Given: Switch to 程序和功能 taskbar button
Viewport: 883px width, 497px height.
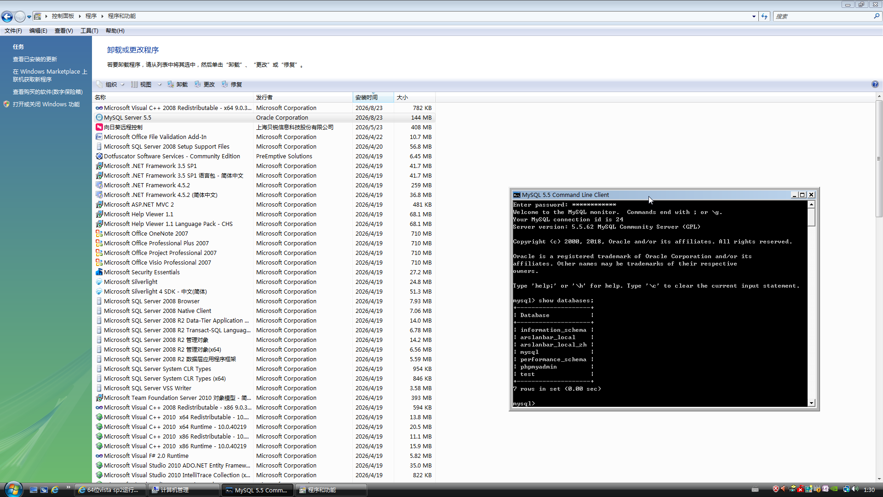Looking at the screenshot, I should coord(331,490).
